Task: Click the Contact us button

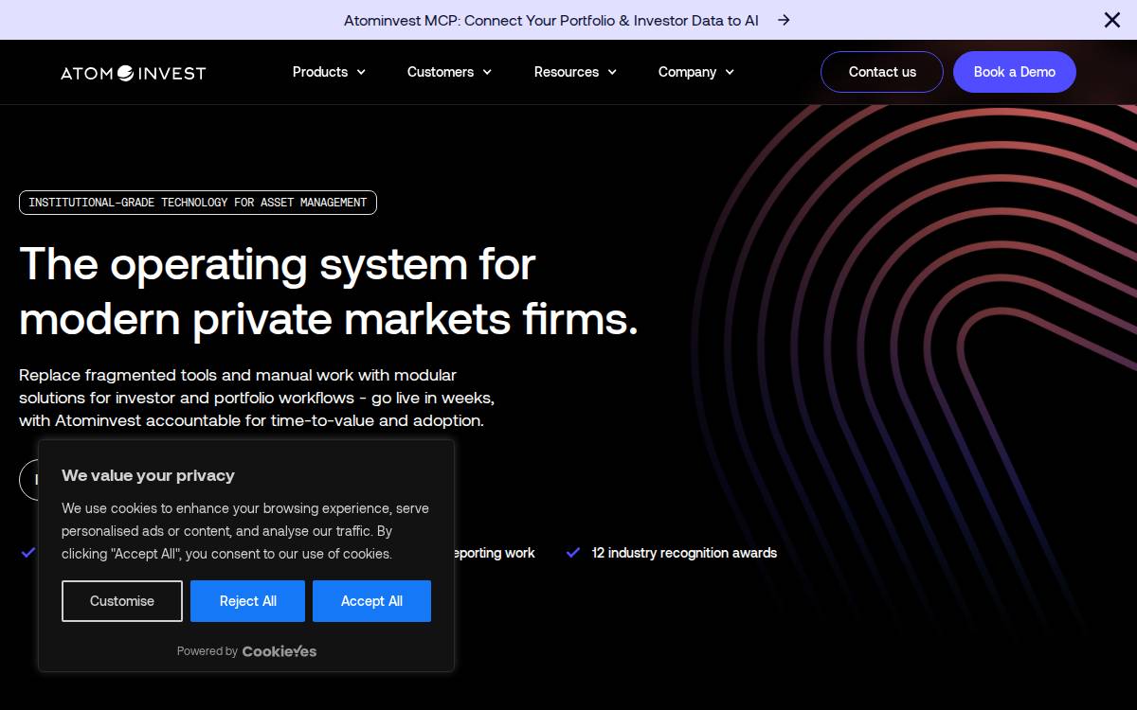Action: pos(882,72)
